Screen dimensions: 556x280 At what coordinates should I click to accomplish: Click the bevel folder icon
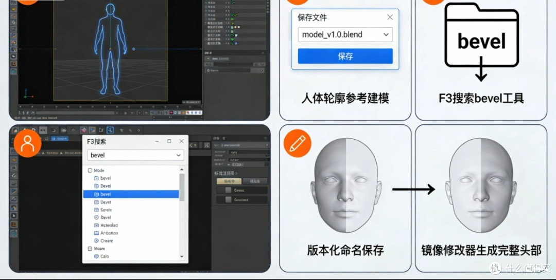pos(481,35)
